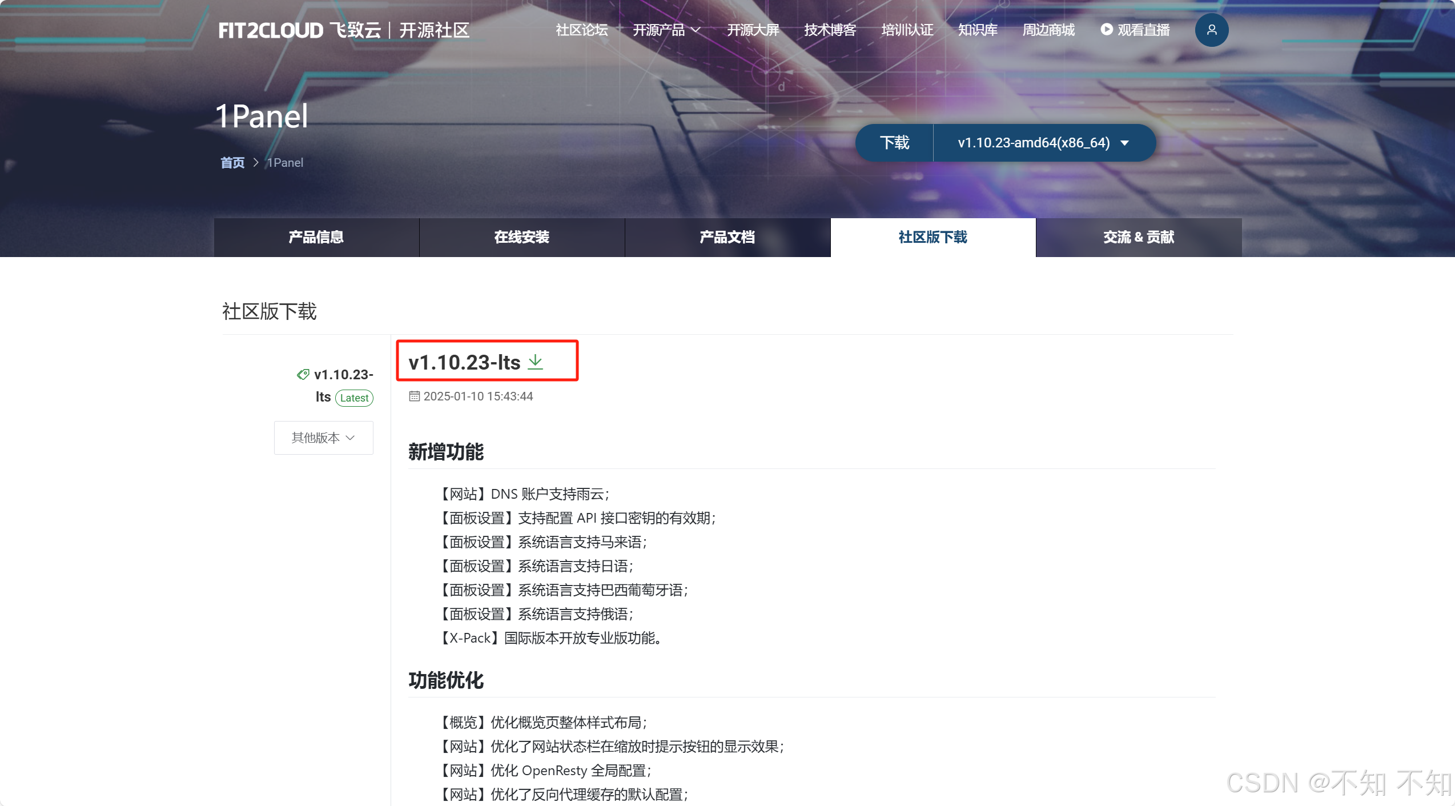The image size is (1455, 806).
Task: Open 社区论坛 in the top navigation
Action: coord(581,30)
